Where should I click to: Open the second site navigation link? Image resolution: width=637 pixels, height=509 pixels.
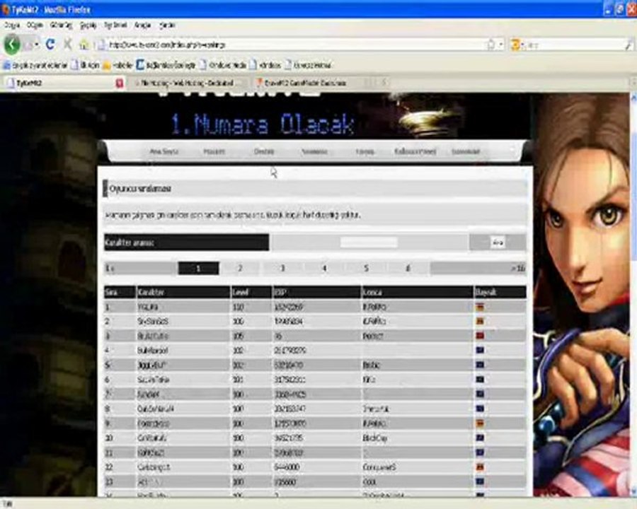[214, 151]
